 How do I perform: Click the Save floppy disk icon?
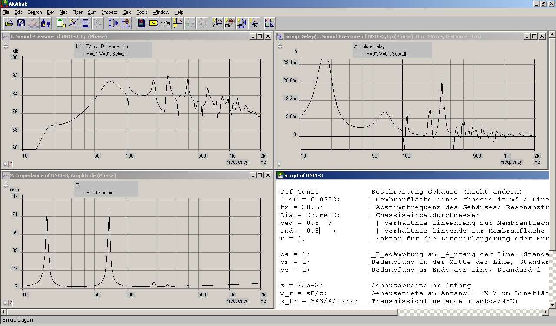[x=21, y=23]
